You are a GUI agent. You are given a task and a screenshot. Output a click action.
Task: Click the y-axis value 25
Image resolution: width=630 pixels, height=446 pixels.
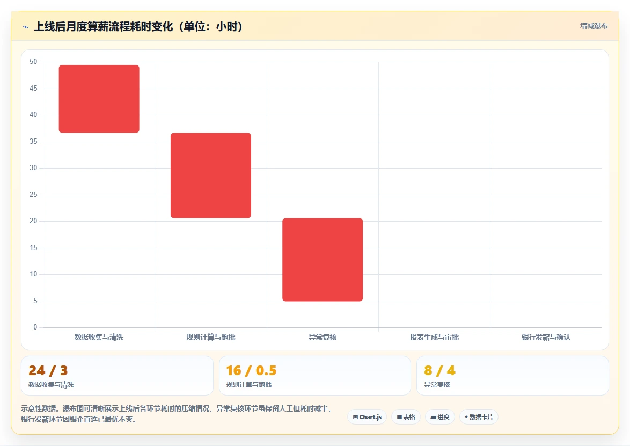coord(33,194)
